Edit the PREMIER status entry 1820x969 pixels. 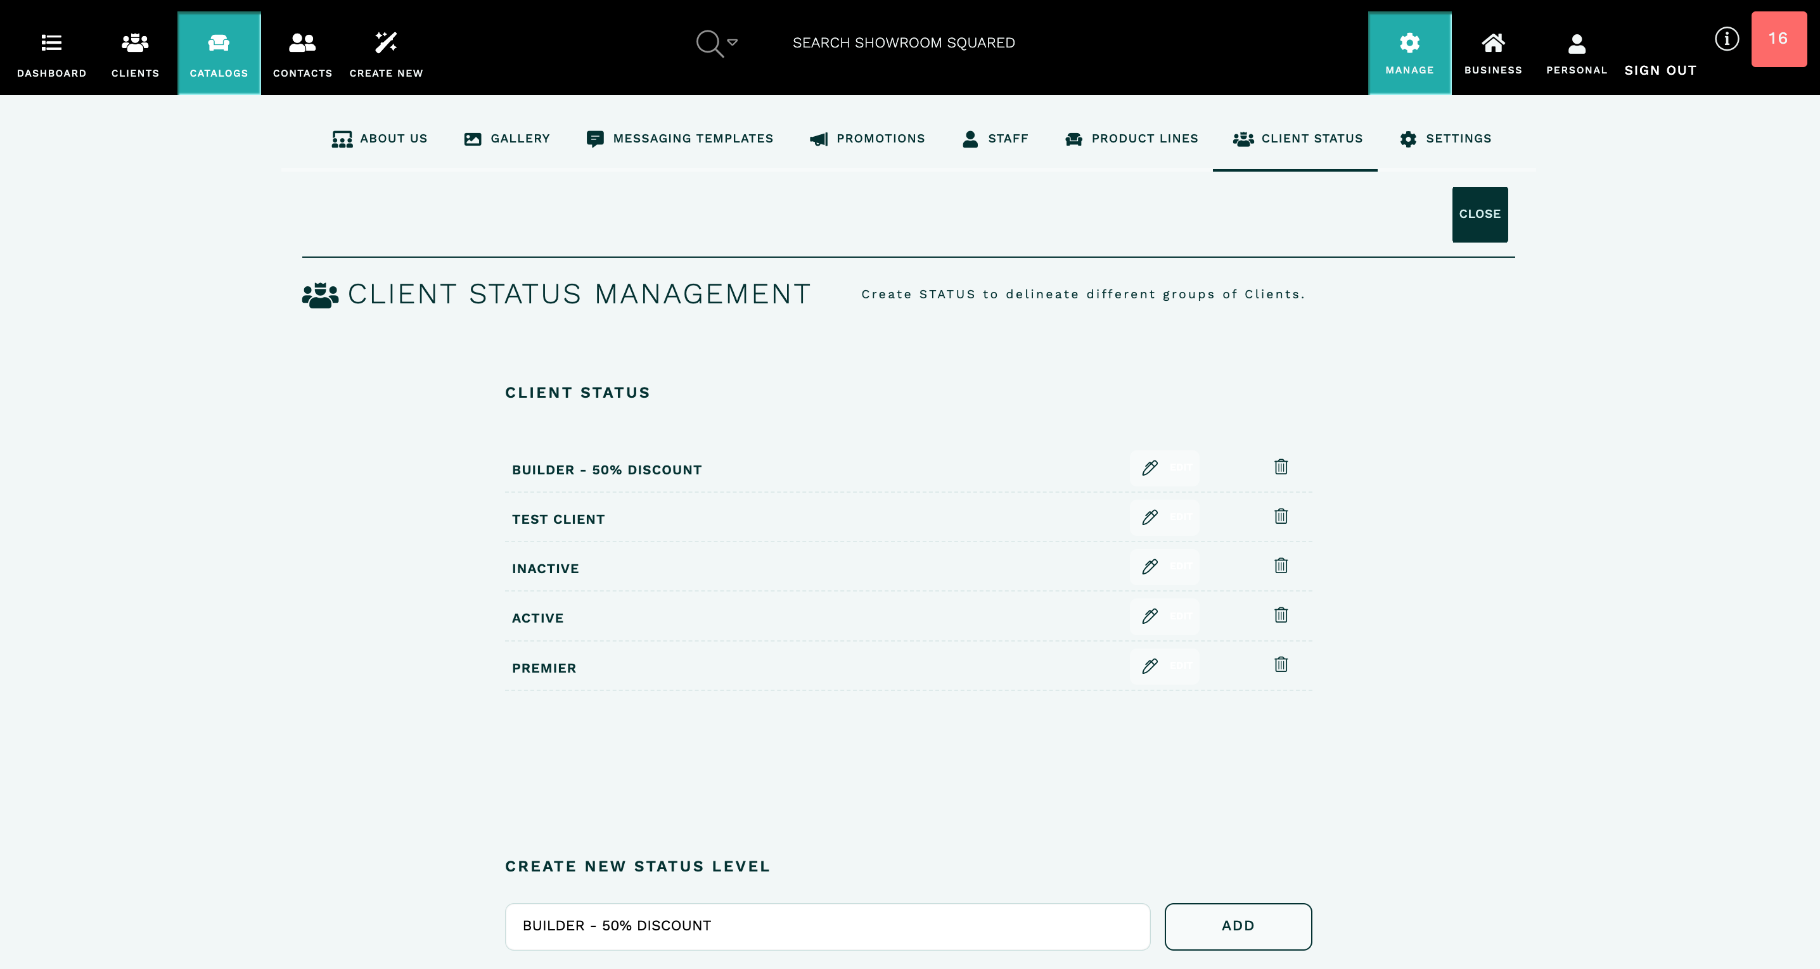coord(1151,665)
